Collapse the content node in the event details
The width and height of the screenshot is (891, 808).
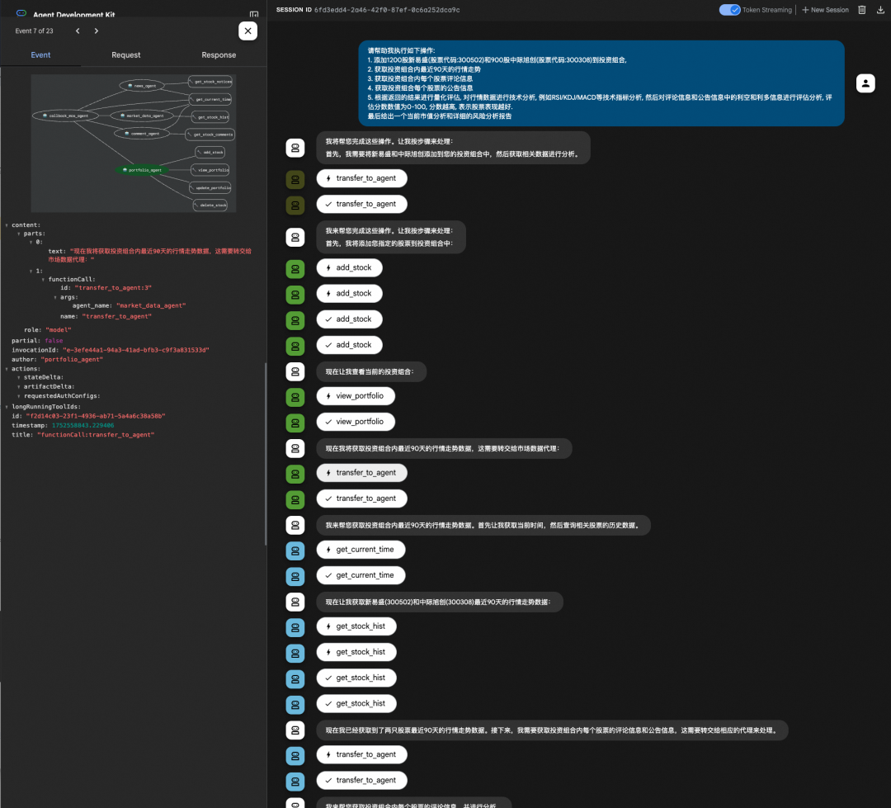7,224
